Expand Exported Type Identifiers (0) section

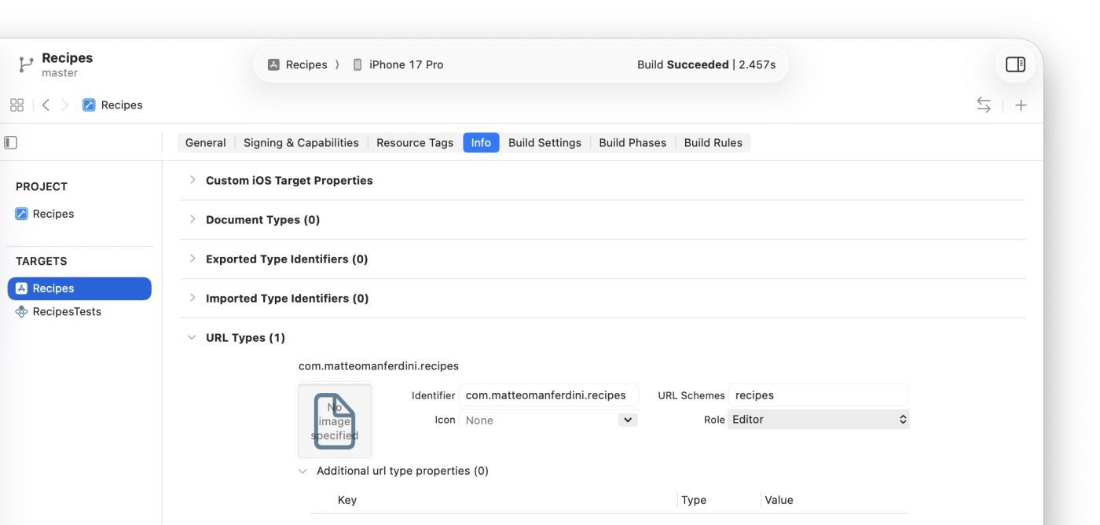coord(192,259)
